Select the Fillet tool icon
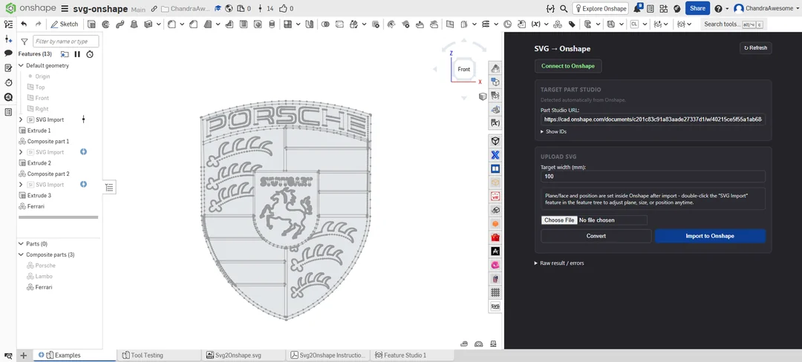 [x=172, y=24]
